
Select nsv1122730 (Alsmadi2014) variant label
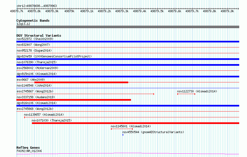197,91
